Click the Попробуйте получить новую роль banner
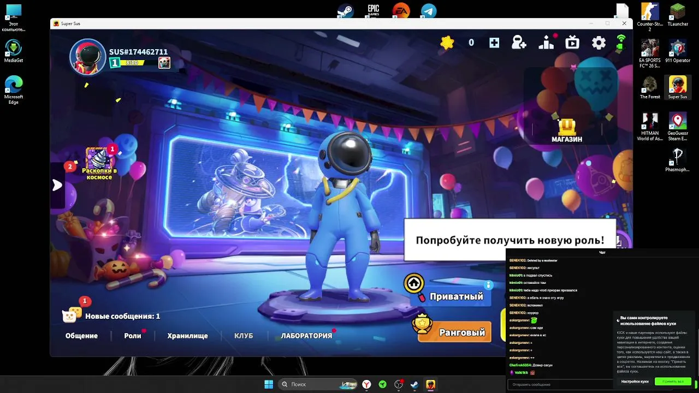699x393 pixels. pyautogui.click(x=510, y=240)
